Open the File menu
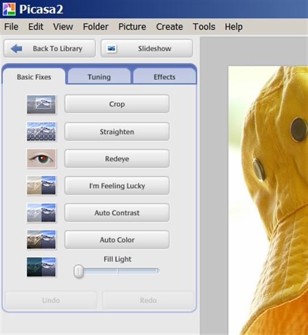The width and height of the screenshot is (308, 335). [11, 27]
